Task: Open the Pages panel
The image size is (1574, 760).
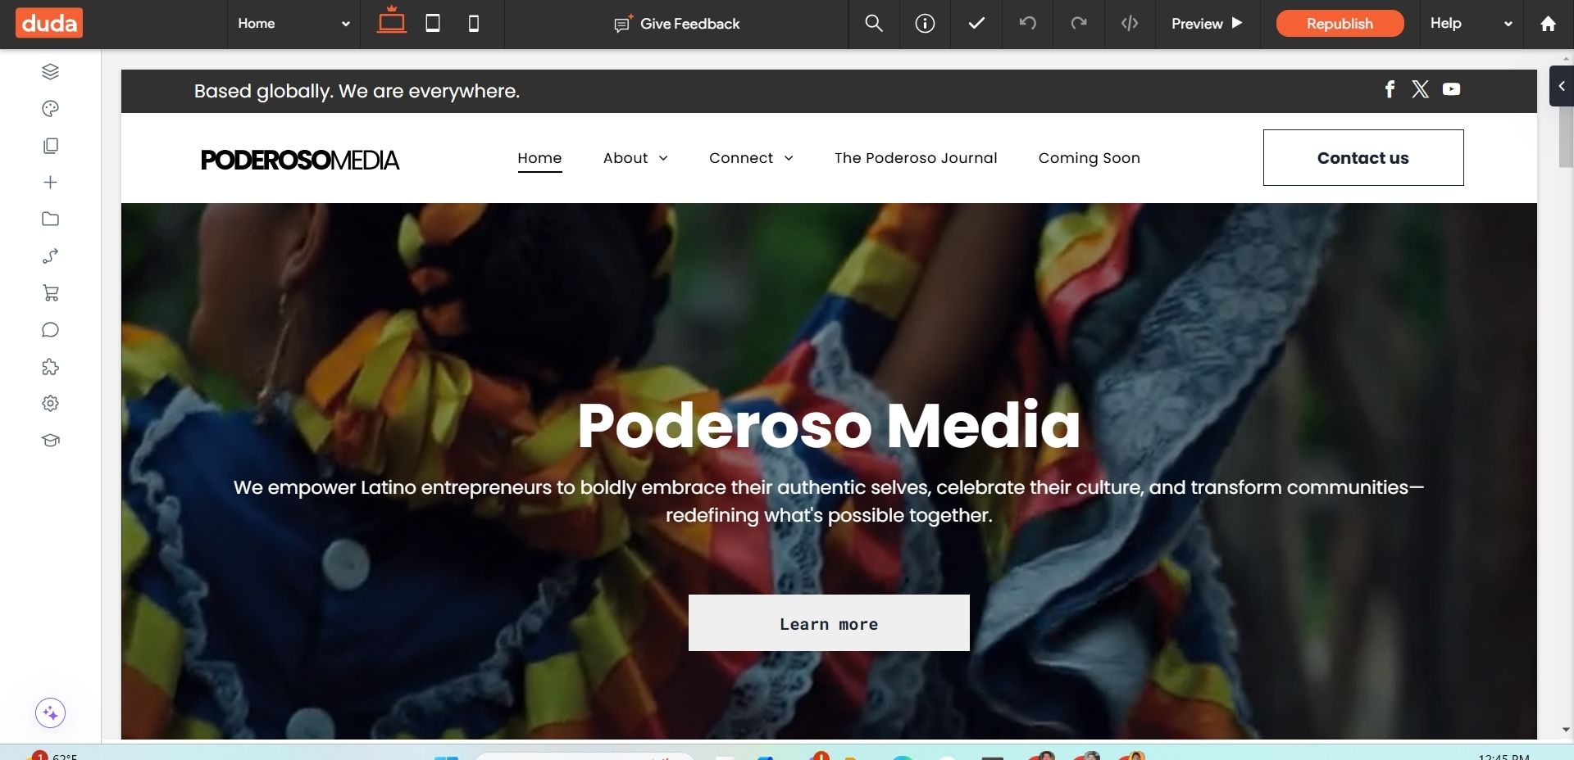Action: point(50,145)
